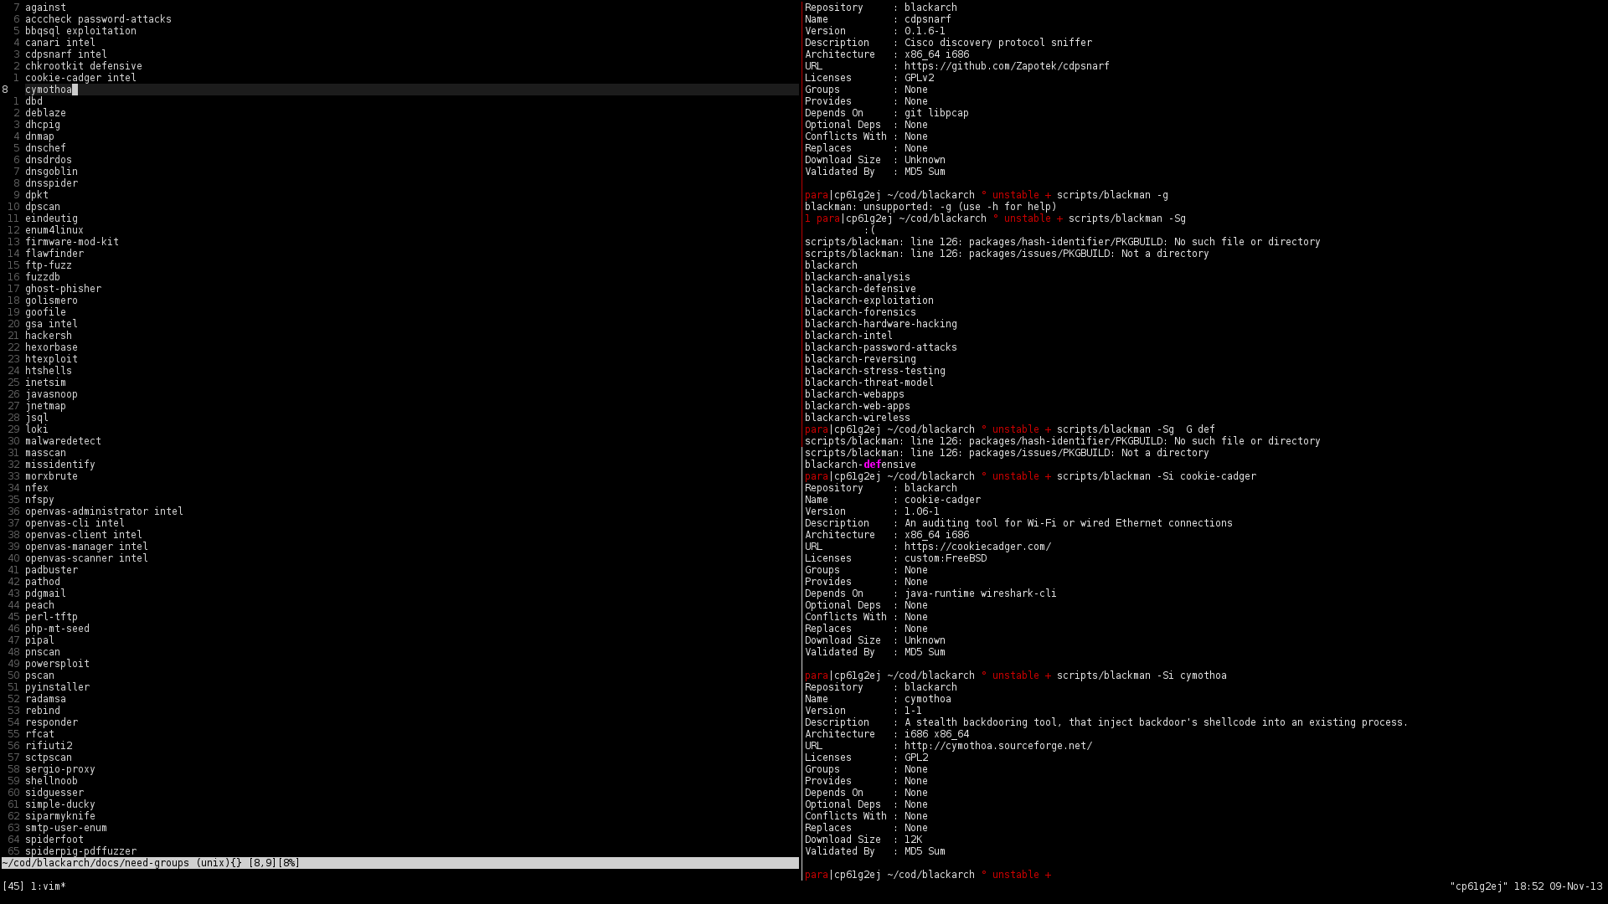Select the 'smtp-user-enum' line
Screen dimensions: 1608x904
tap(66, 828)
